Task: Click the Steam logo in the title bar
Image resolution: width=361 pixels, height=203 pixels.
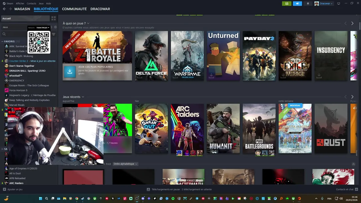Action: pyautogui.click(x=4, y=3)
